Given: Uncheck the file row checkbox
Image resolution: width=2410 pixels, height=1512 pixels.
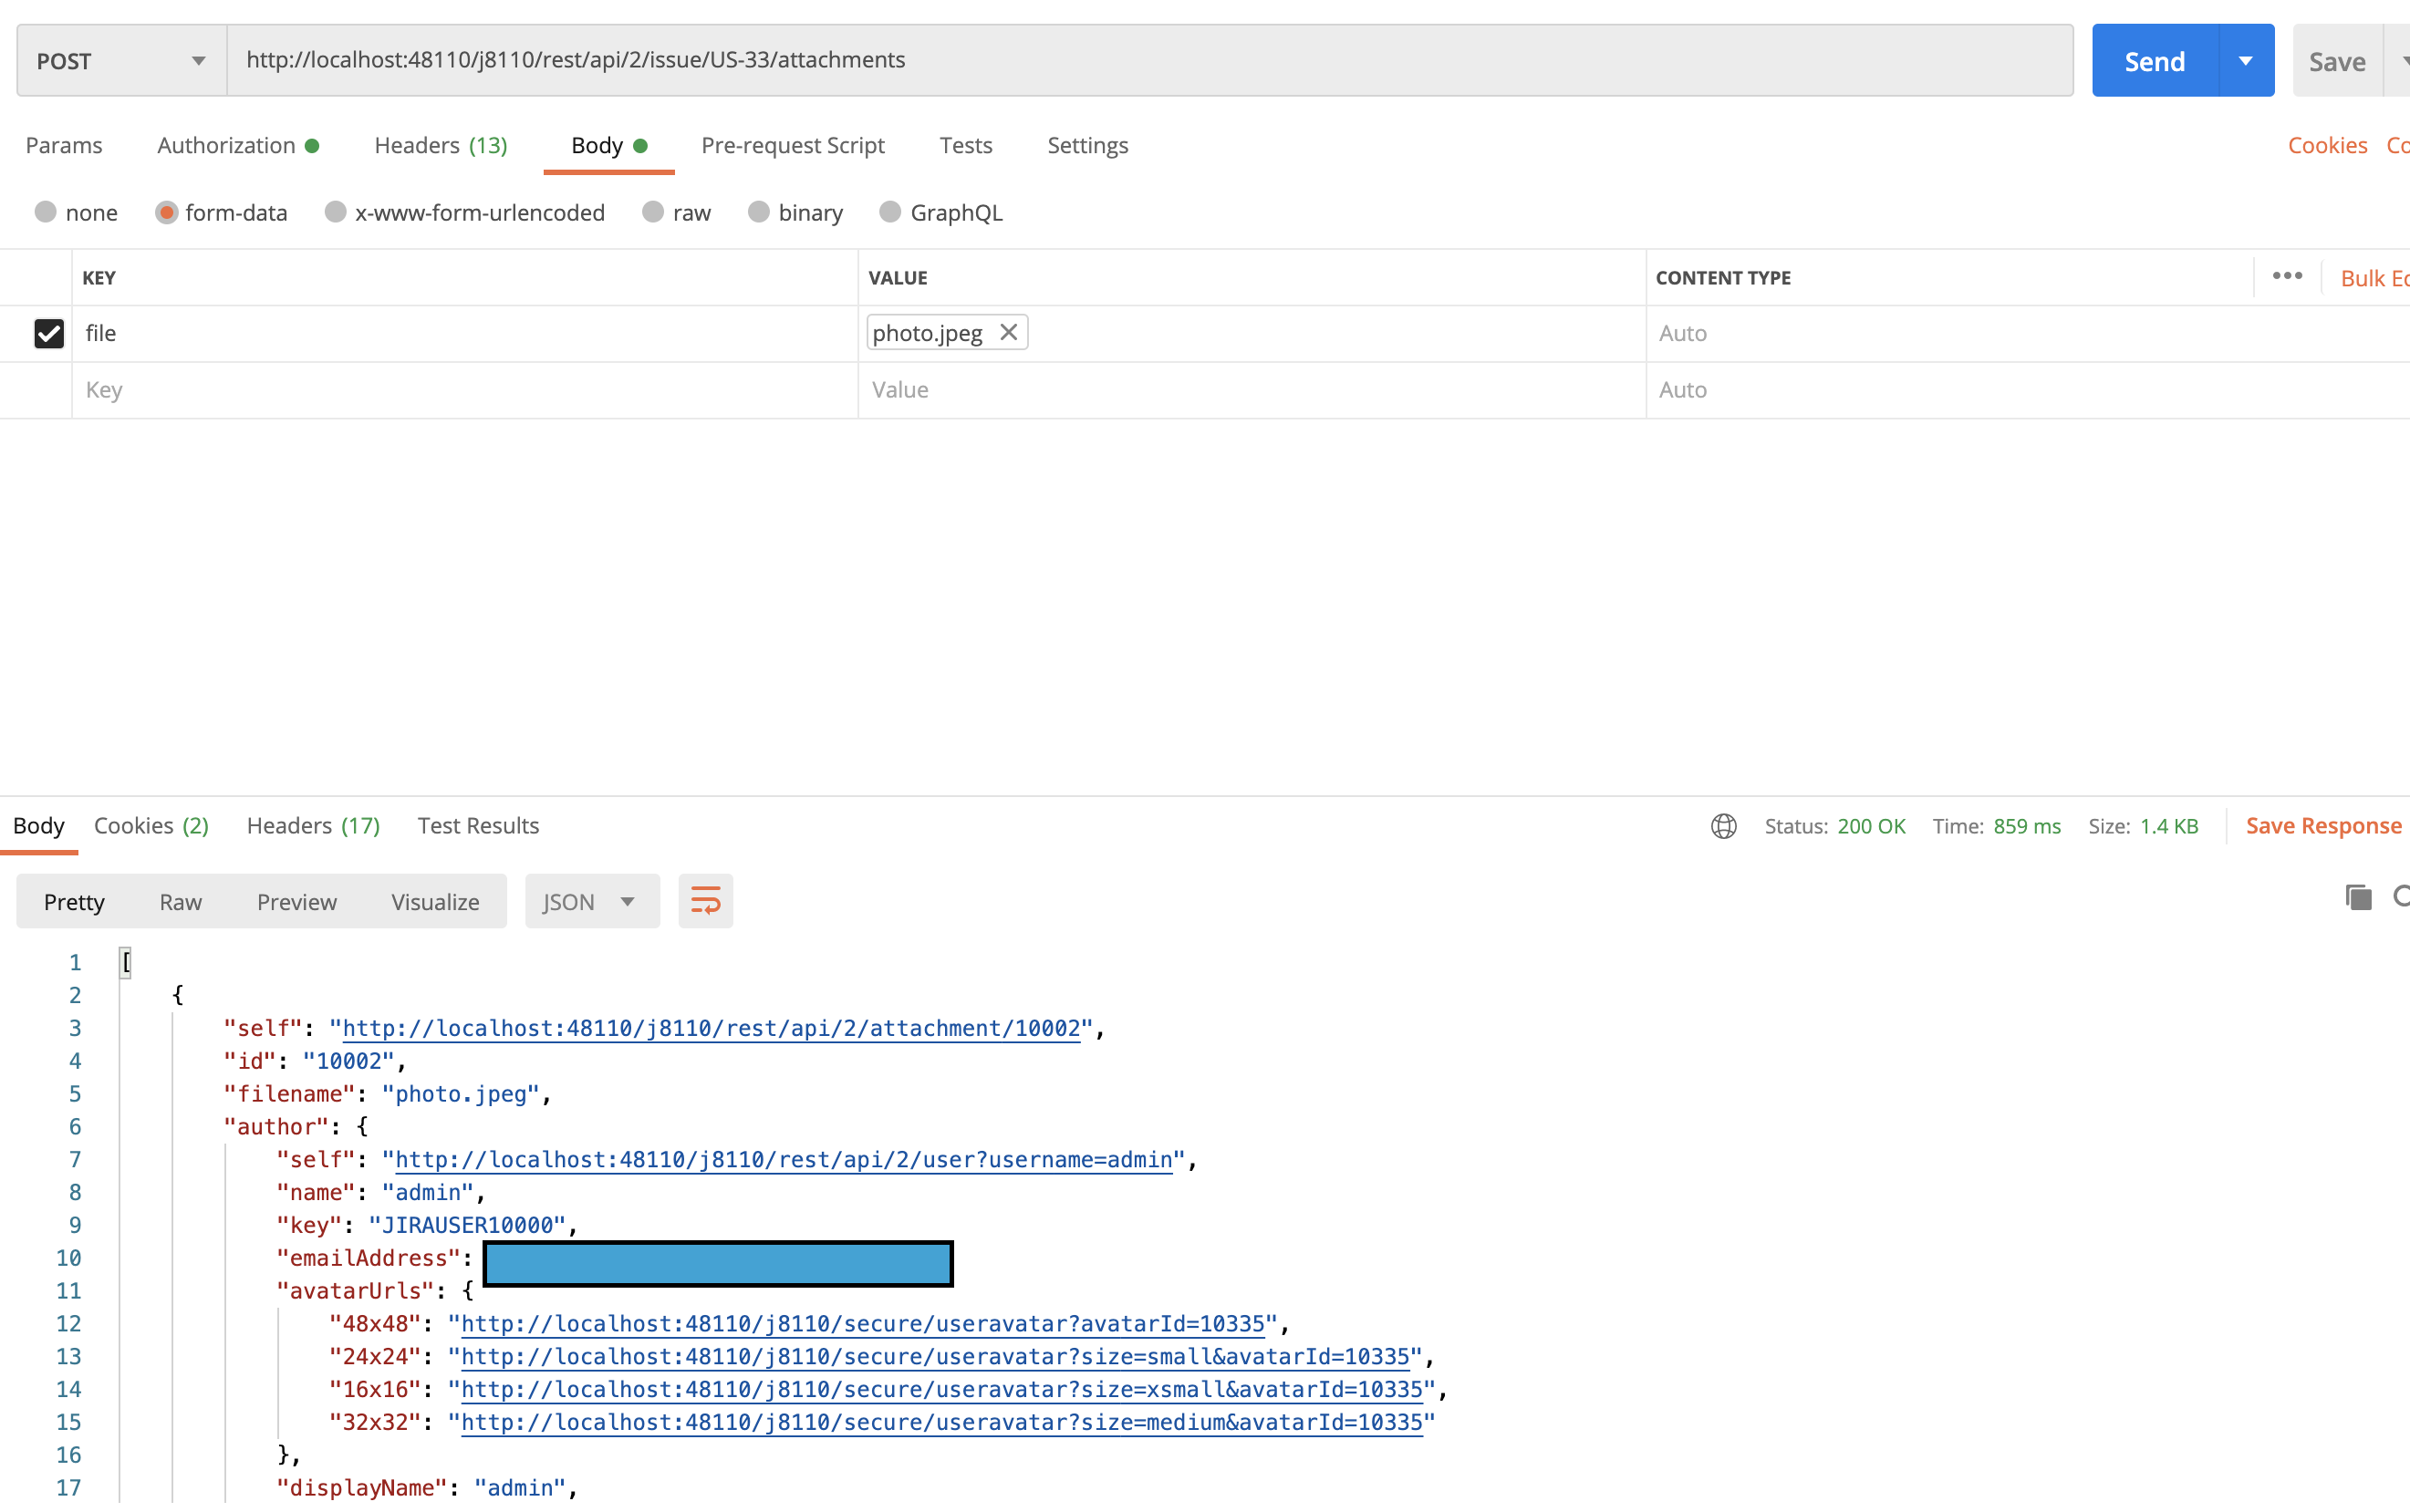Looking at the screenshot, I should 48,333.
